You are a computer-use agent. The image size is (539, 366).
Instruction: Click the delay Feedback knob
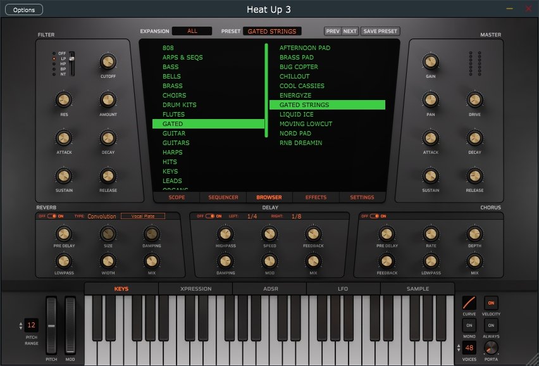(x=313, y=234)
